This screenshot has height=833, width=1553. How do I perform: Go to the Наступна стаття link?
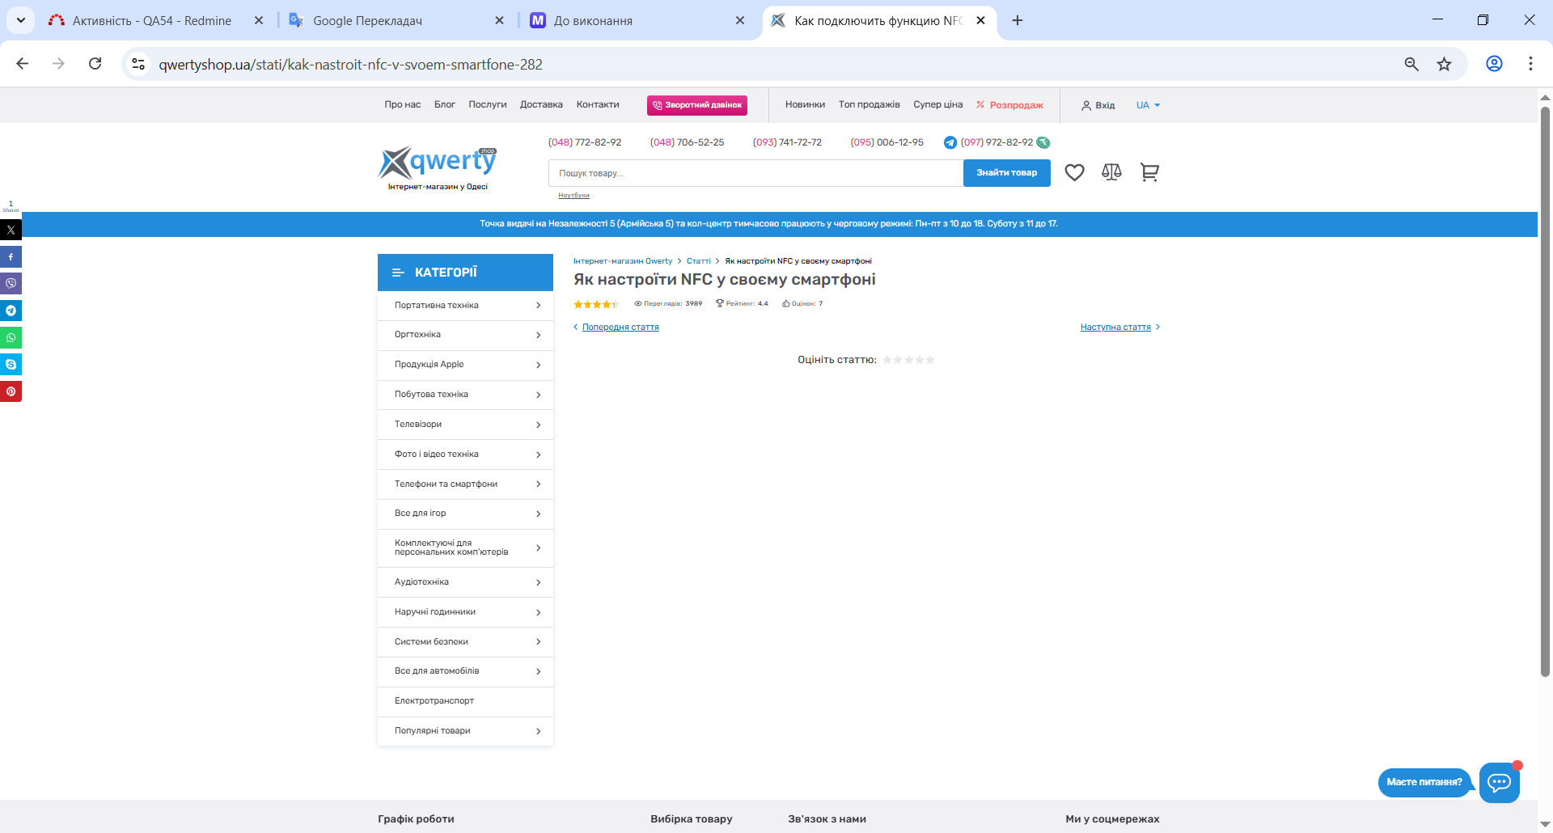[1115, 328]
